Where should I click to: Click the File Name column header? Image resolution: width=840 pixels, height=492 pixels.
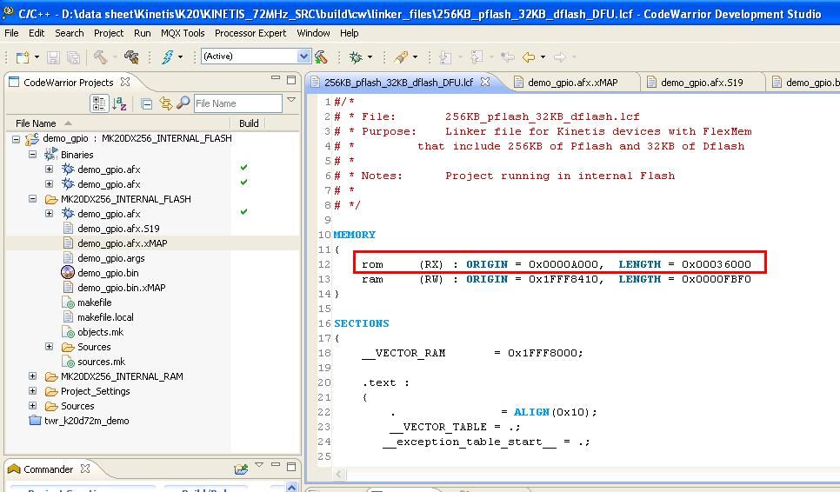pyautogui.click(x=118, y=123)
